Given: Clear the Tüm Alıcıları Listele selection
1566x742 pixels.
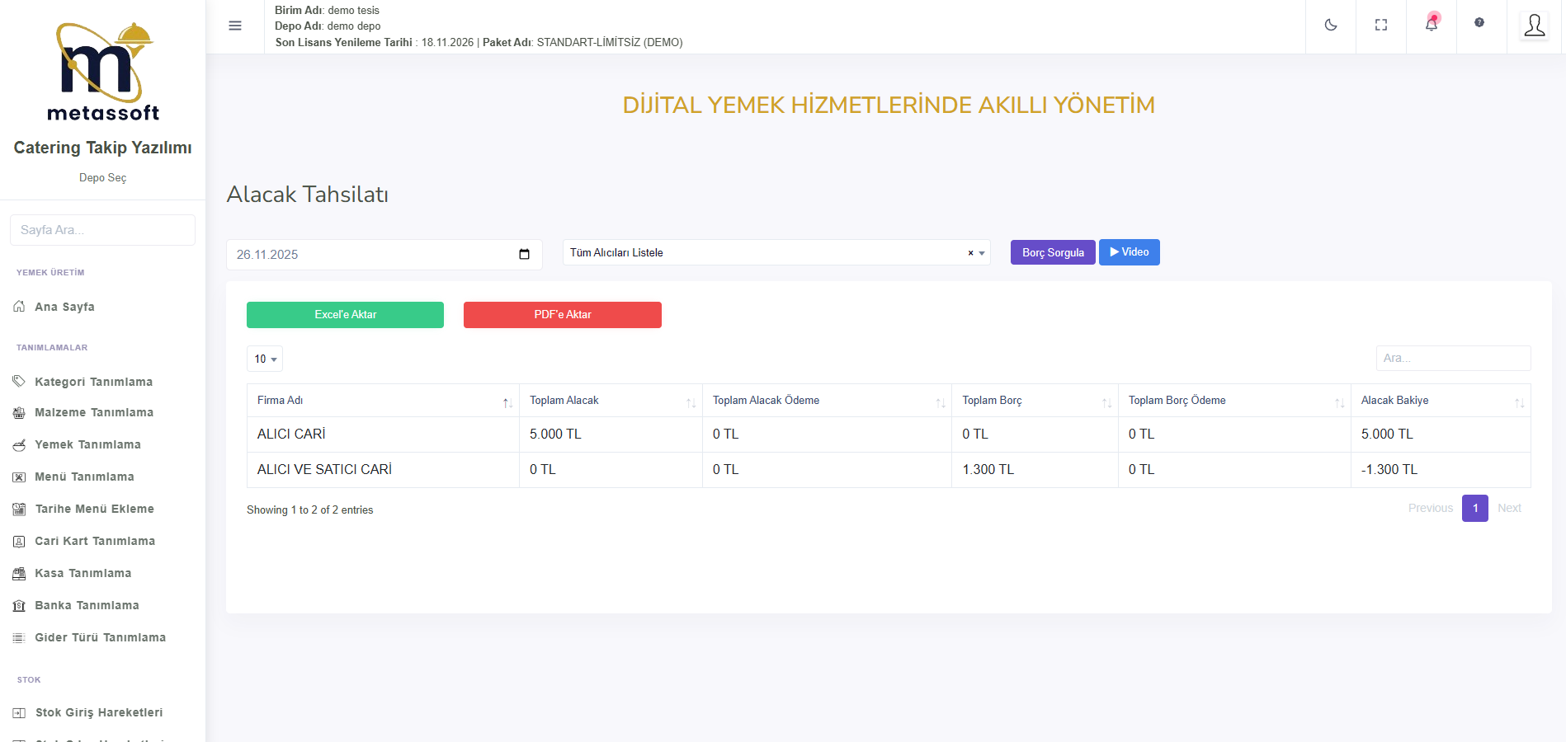Looking at the screenshot, I should [x=970, y=253].
